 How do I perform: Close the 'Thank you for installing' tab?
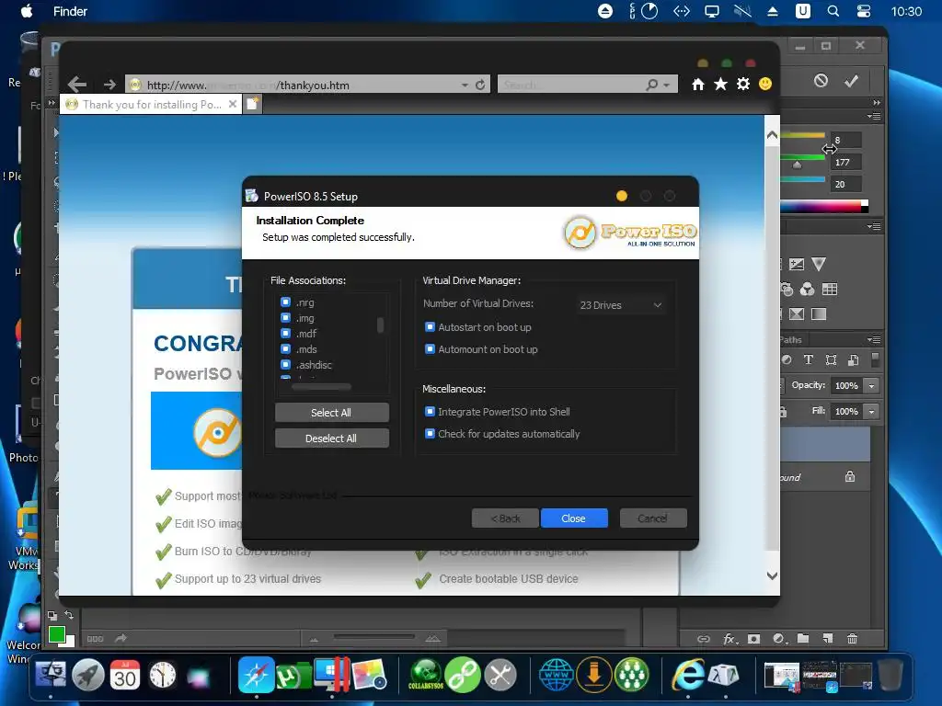tap(233, 104)
